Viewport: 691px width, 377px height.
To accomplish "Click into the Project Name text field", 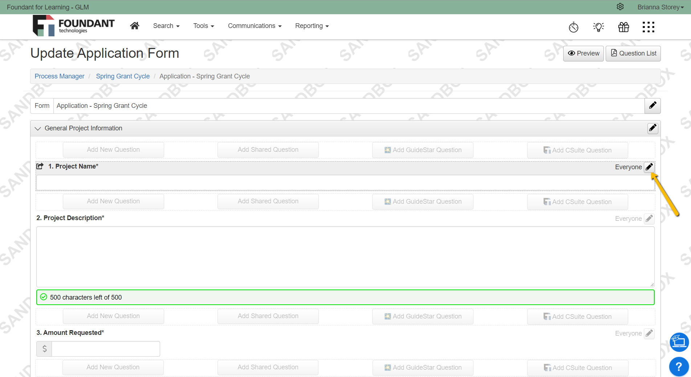I will (345, 183).
